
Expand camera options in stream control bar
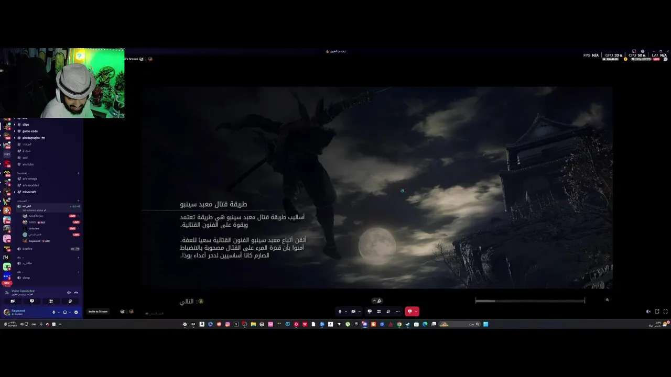pos(360,312)
